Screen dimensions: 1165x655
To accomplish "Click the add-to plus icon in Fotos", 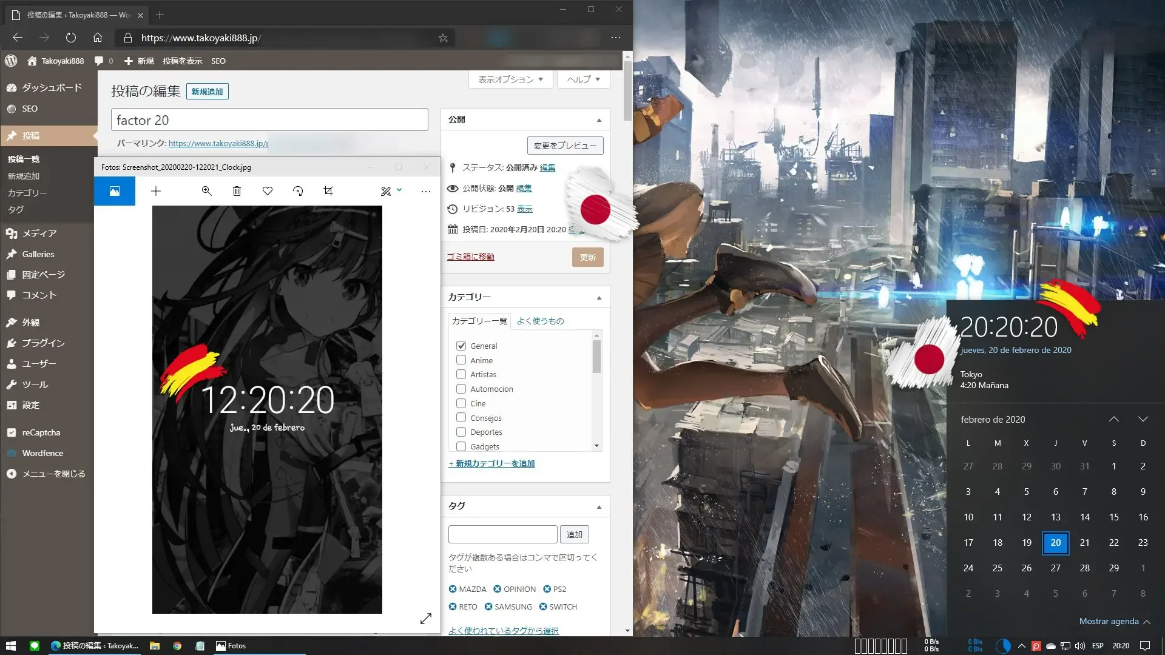I will pos(156,191).
